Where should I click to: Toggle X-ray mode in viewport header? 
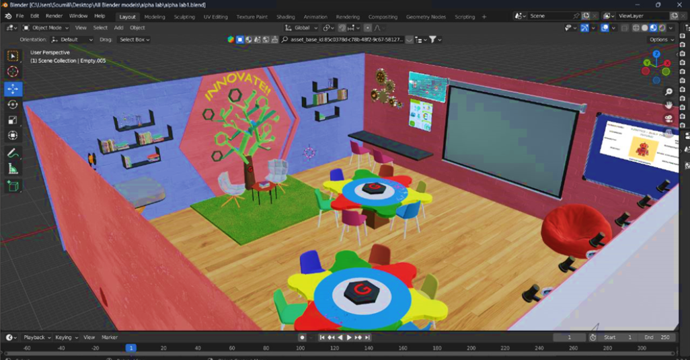625,28
